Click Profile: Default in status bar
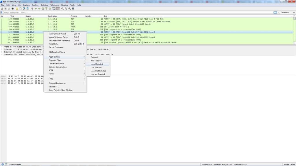The image size is (296, 166). tap(290, 164)
